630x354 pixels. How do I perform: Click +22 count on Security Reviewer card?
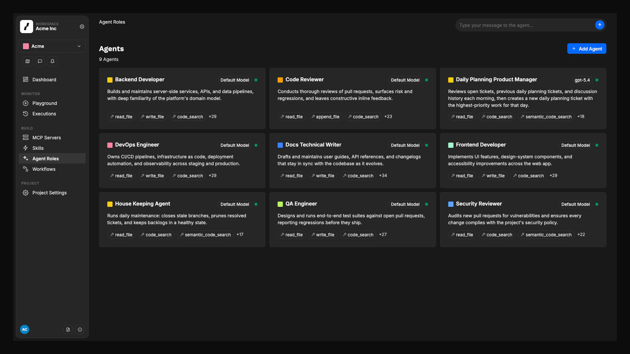[x=581, y=235]
